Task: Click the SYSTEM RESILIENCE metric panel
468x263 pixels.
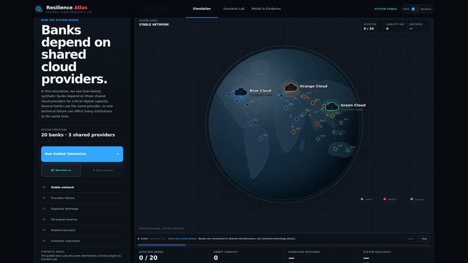Action: pyautogui.click(x=396, y=255)
